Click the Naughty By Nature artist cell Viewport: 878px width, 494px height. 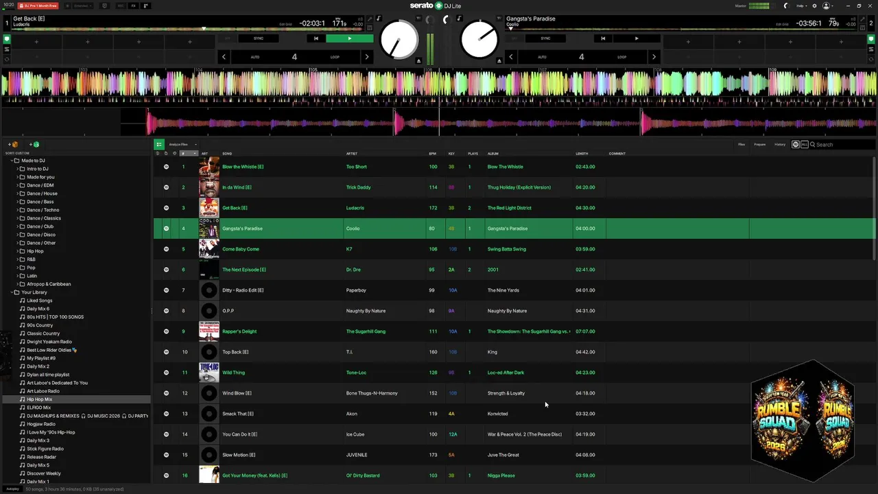tap(366, 311)
